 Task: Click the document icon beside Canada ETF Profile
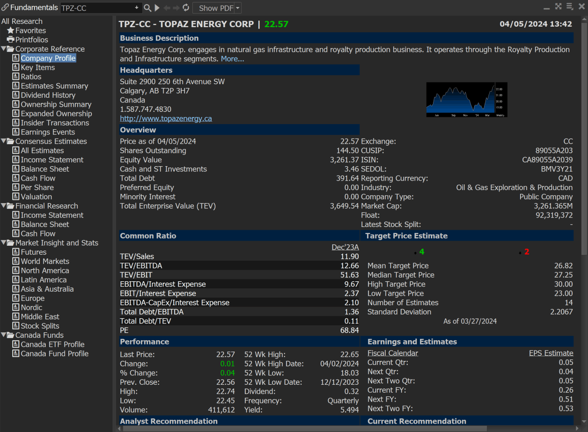tap(16, 344)
